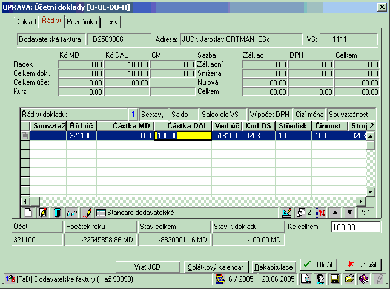
Task: Click the Cizí měna button
Action: coord(309,115)
